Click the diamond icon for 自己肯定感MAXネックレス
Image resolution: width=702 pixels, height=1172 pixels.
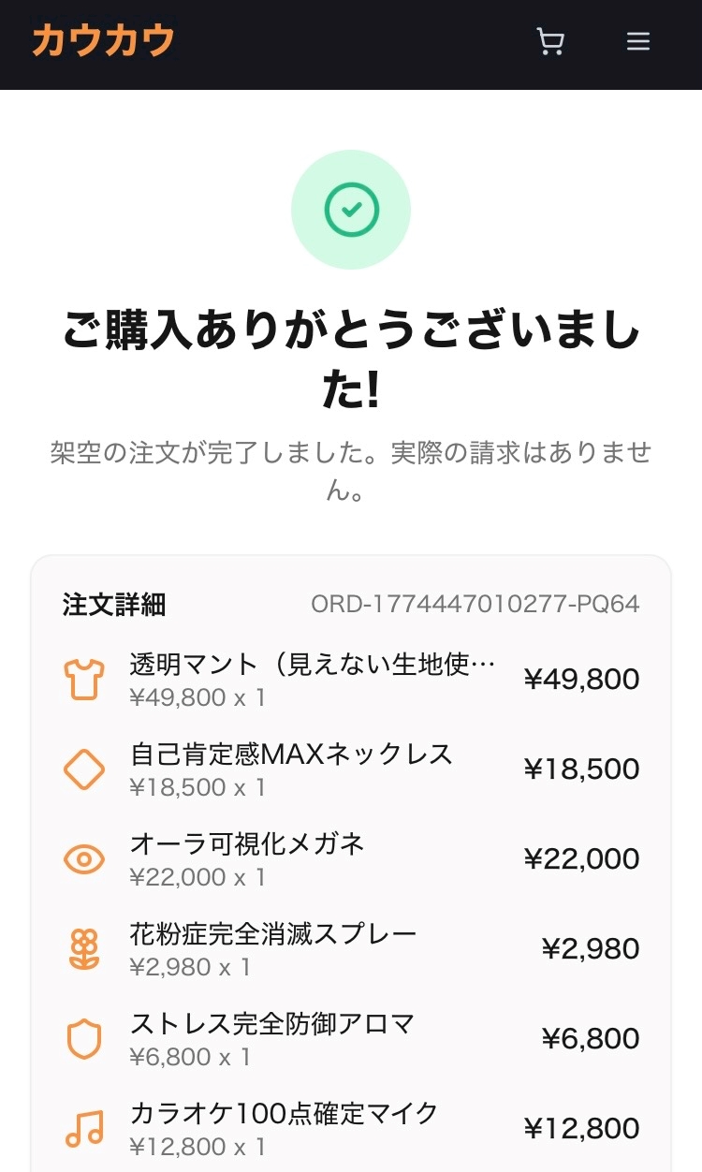pos(83,769)
